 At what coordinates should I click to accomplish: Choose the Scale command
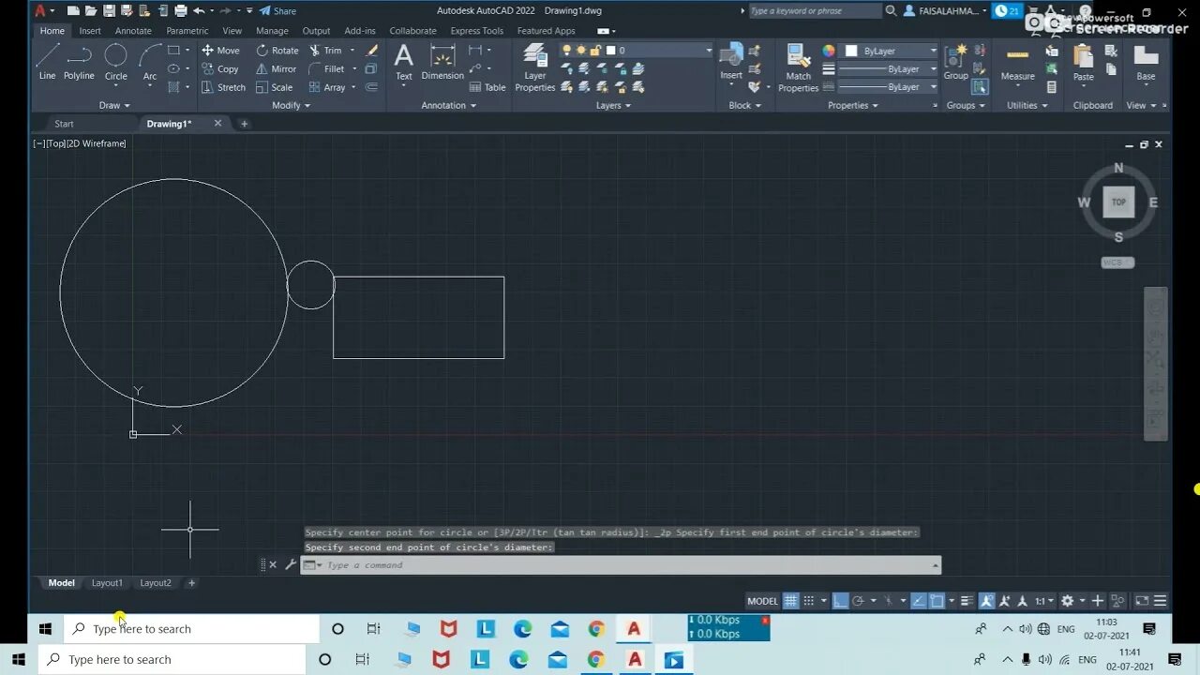275,87
